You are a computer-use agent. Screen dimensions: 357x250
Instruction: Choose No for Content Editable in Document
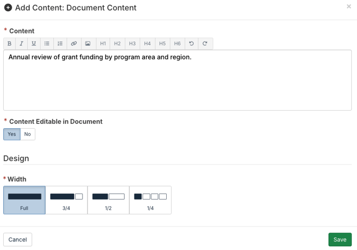point(28,134)
